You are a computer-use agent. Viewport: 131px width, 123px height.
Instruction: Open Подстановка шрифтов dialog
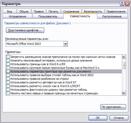[x=25, y=30]
